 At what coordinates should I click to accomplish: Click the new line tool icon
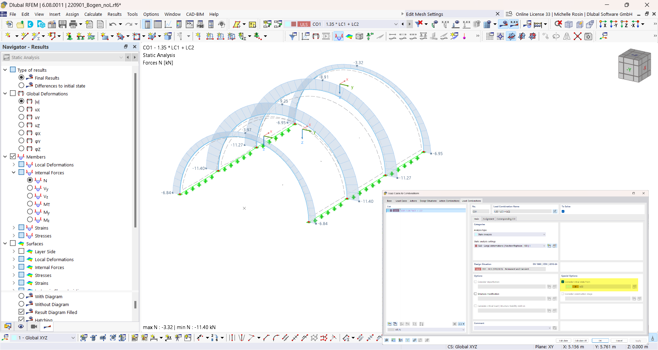(24, 36)
